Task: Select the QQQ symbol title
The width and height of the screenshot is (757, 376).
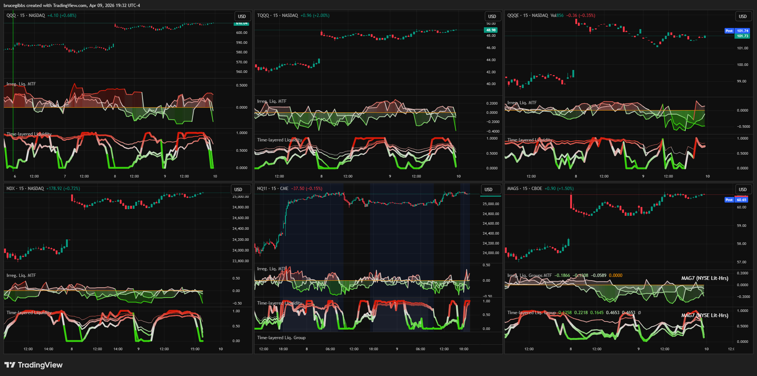Action: pos(11,15)
